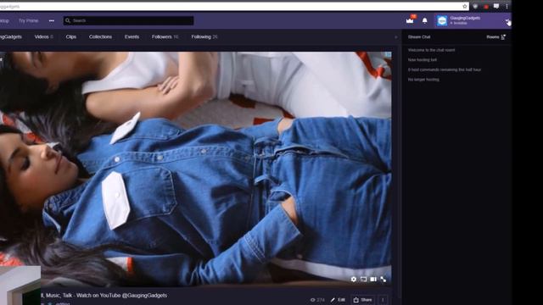Open the Rooms list in chat
543x305 pixels.
pyautogui.click(x=495, y=37)
